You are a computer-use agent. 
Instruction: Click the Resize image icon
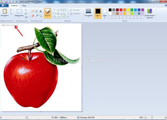26,14
